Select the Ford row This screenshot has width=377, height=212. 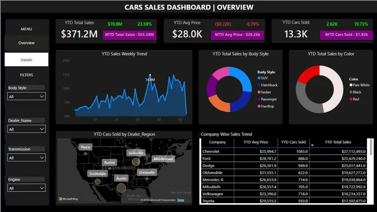284,158
